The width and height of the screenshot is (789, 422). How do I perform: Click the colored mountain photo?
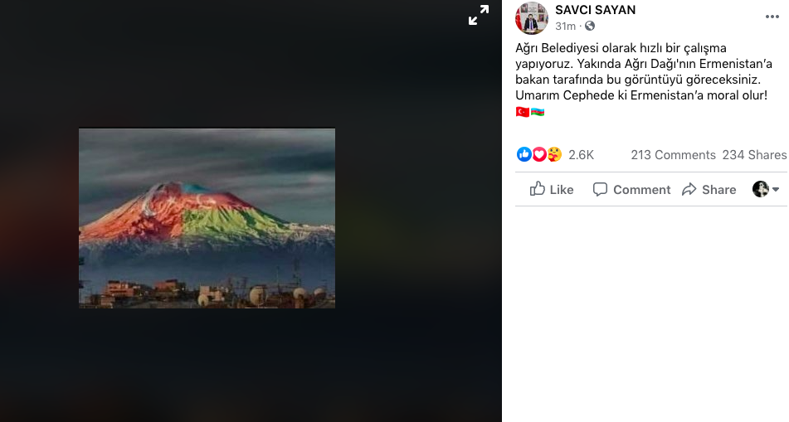click(207, 218)
